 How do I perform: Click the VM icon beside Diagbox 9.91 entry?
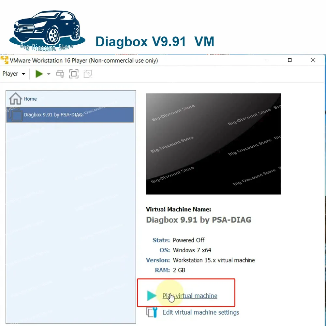[x=16, y=115]
